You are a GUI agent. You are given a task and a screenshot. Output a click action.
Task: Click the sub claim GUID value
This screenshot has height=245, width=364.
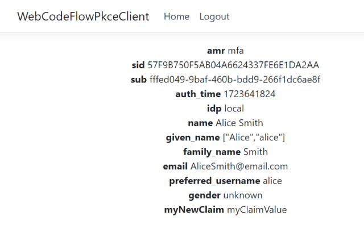(x=235, y=80)
